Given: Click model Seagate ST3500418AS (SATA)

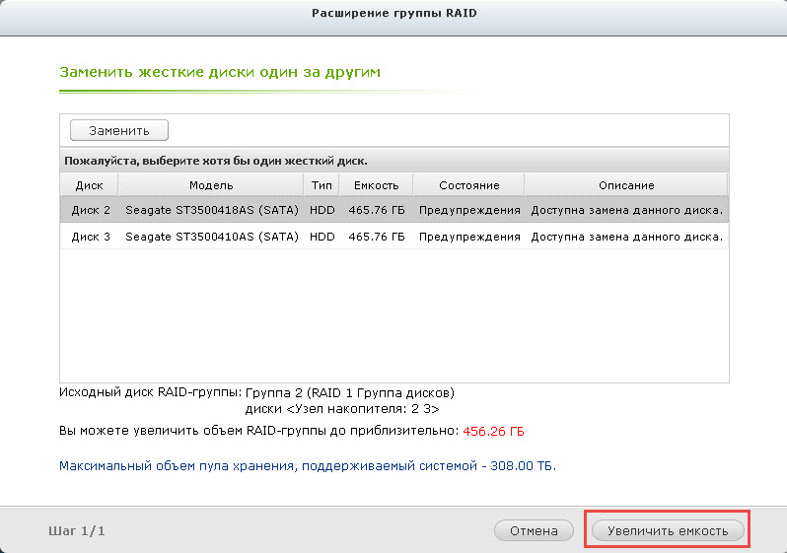Looking at the screenshot, I should (212, 210).
